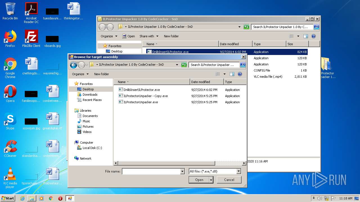
Task: Open the split arrow beside Open button
Action: click(211, 180)
